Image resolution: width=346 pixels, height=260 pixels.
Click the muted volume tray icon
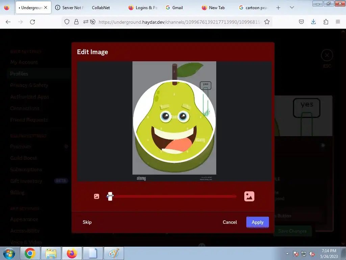click(312, 254)
